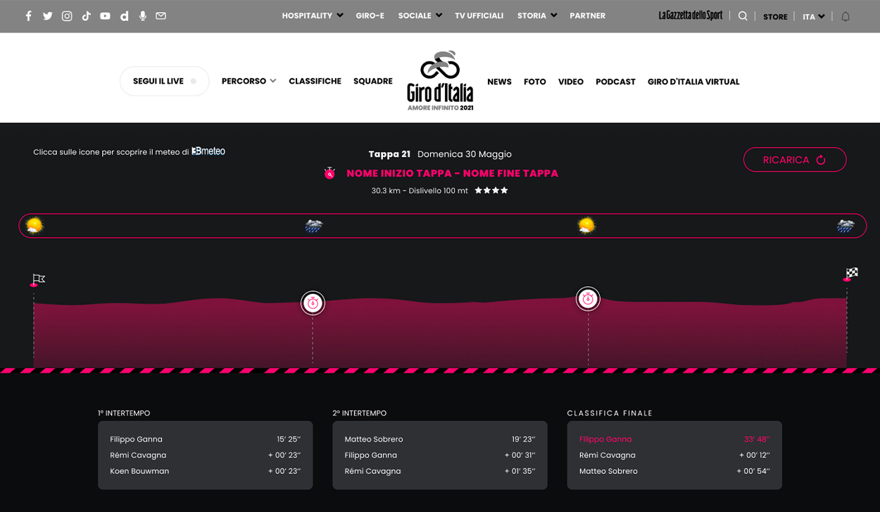This screenshot has height=512, width=880.
Task: Open the Instagram social icon
Action: (x=67, y=16)
